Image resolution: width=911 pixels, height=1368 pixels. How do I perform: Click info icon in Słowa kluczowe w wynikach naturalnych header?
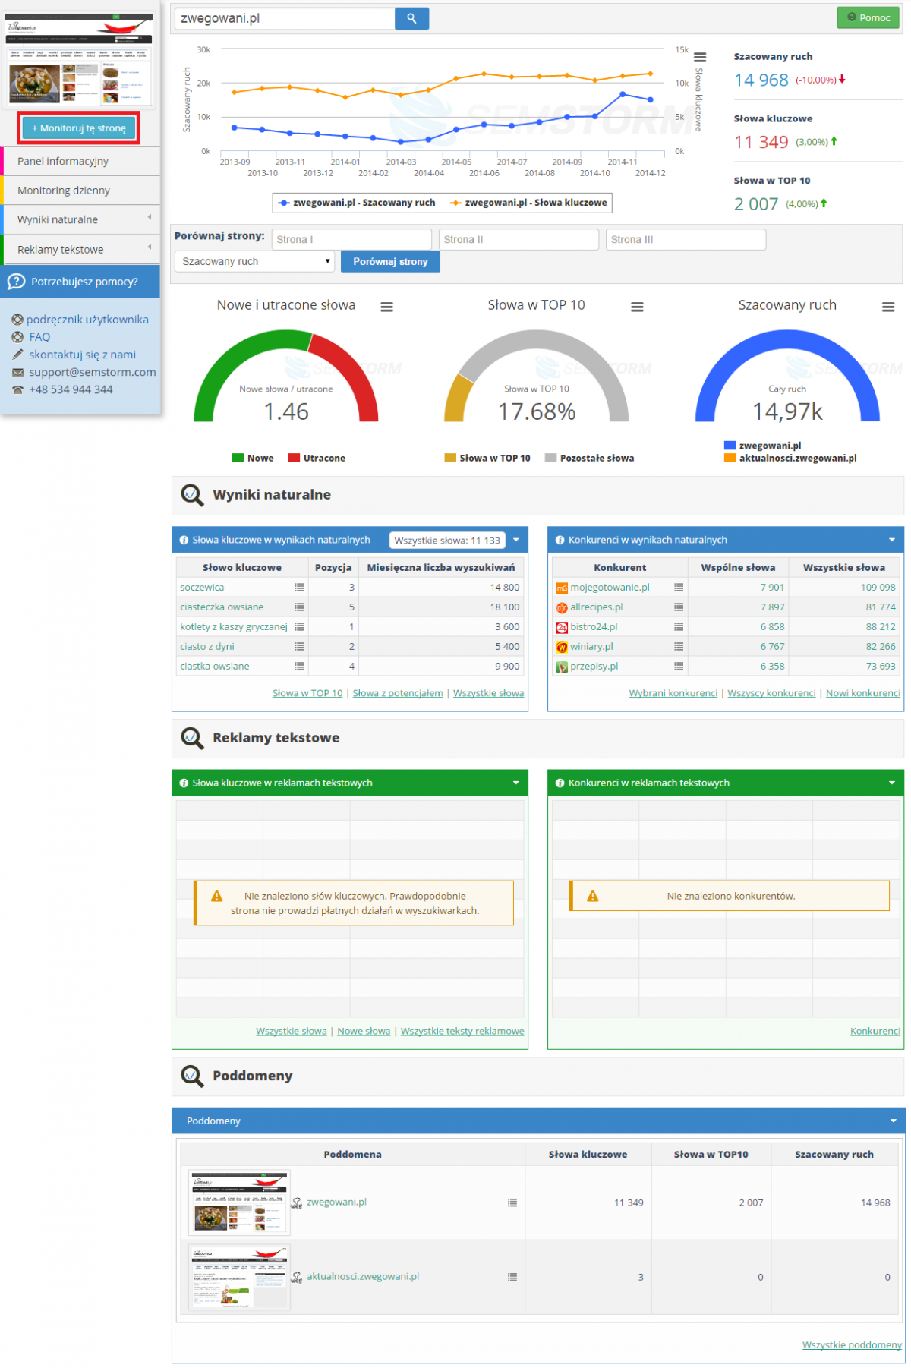click(184, 541)
